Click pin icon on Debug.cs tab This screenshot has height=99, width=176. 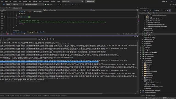19,8
